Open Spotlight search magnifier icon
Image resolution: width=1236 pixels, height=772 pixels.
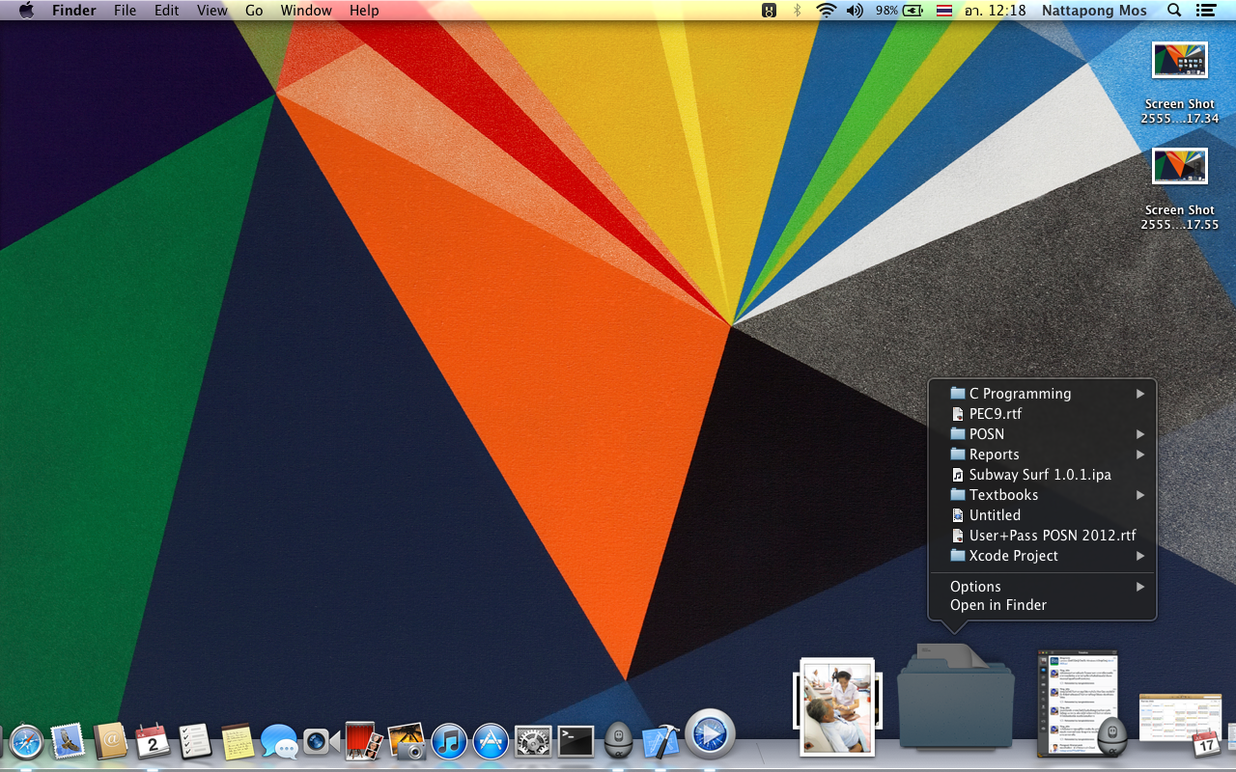tap(1174, 11)
